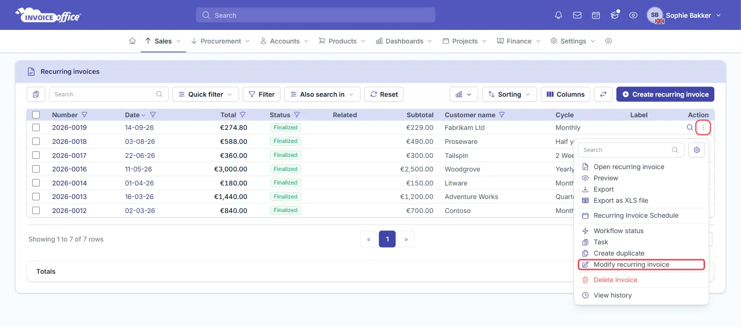The height and width of the screenshot is (327, 741).
Task: Click the Number column filter icon
Action: [x=85, y=115]
